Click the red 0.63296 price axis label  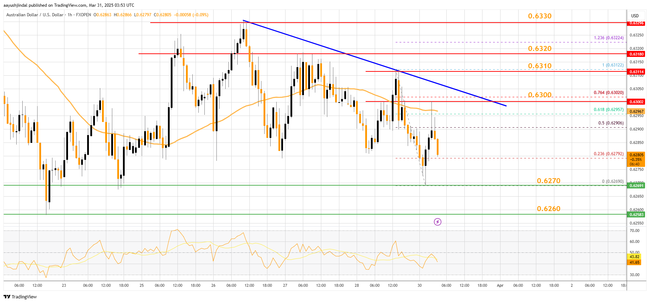coord(636,23)
